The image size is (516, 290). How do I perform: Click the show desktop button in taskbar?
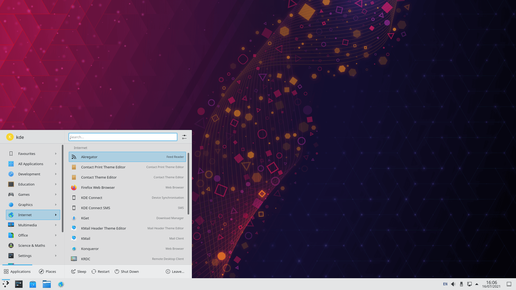pyautogui.click(x=509, y=284)
